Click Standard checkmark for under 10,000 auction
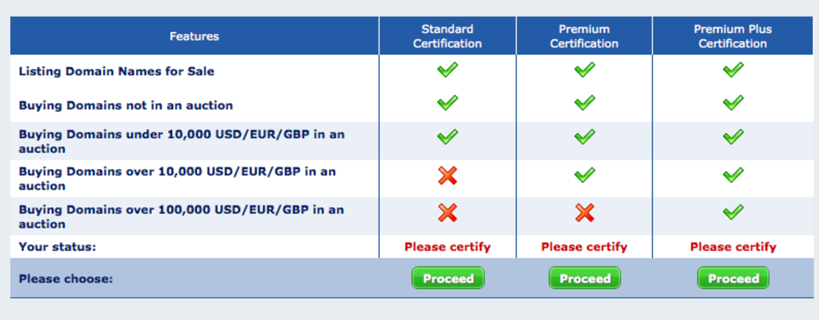The height and width of the screenshot is (320, 819). [x=447, y=137]
